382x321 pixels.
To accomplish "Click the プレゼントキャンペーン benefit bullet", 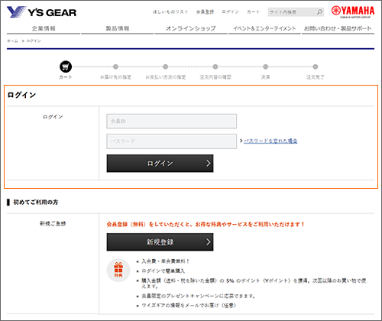I will tap(199, 296).
